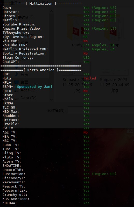The height and width of the screenshot is (207, 134).
Task: Click the 'Pluto TV:' label
Action: click(x=12, y=157)
